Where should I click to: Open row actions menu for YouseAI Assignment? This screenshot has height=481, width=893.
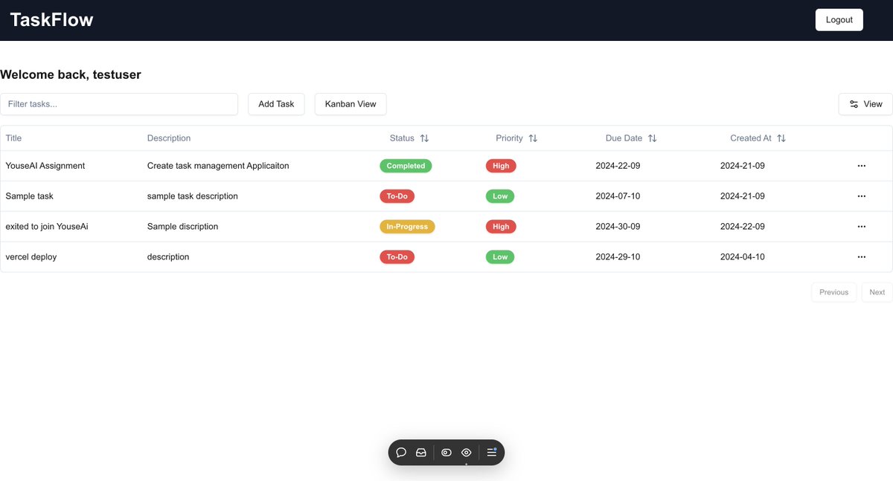click(861, 166)
